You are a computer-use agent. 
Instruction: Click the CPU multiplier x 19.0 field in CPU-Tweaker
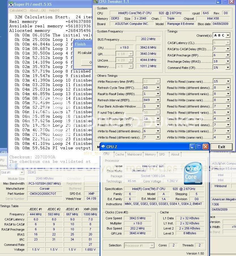[x=125, y=47]
